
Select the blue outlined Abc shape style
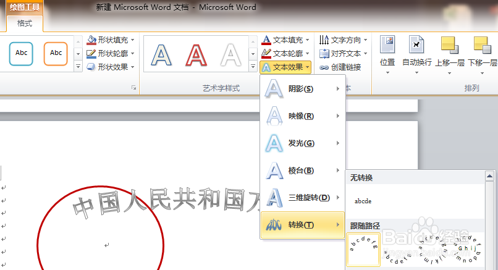tap(21, 54)
